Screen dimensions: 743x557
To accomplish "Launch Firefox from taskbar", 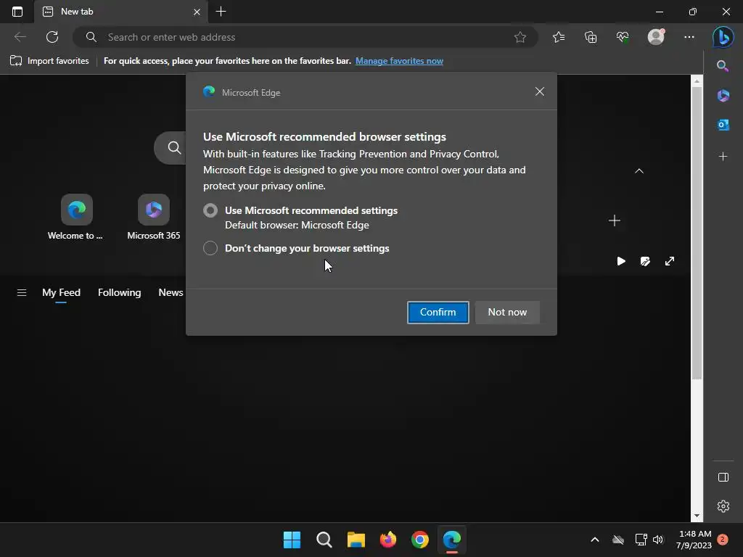I will [x=387, y=540].
